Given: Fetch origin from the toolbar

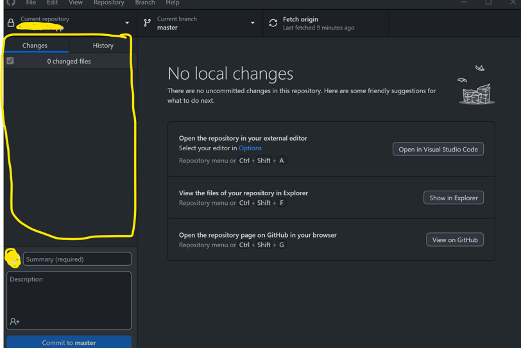Looking at the screenshot, I should pyautogui.click(x=326, y=23).
